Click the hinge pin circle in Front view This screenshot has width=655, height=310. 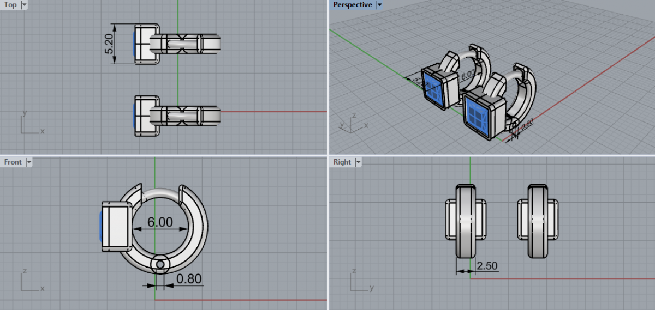coord(160,264)
